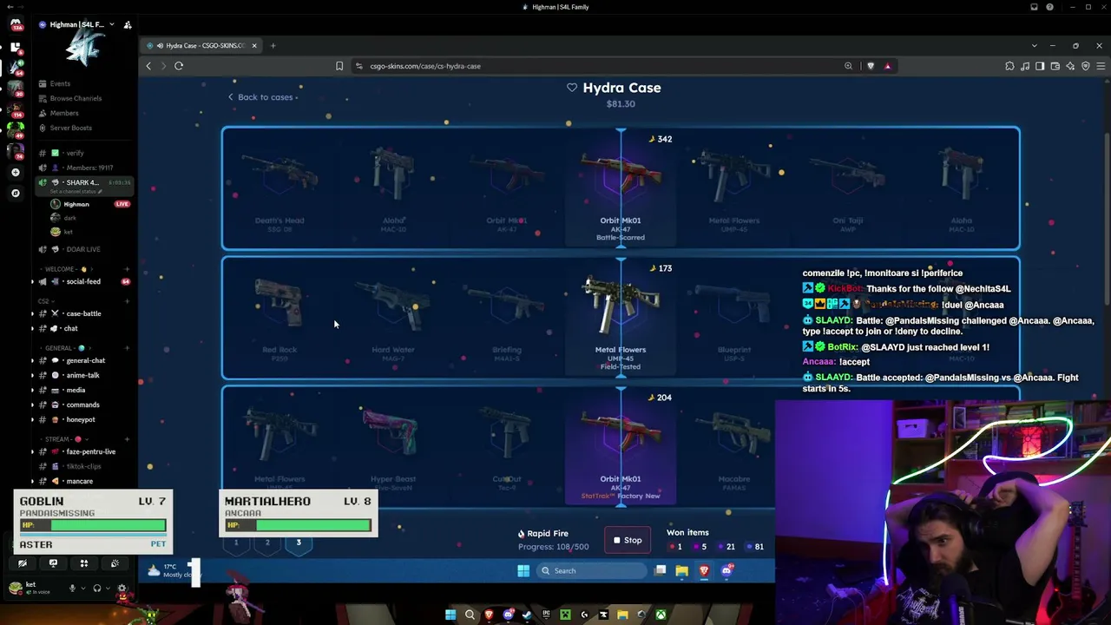
Task: Add a server with plus icon
Action: 16,173
